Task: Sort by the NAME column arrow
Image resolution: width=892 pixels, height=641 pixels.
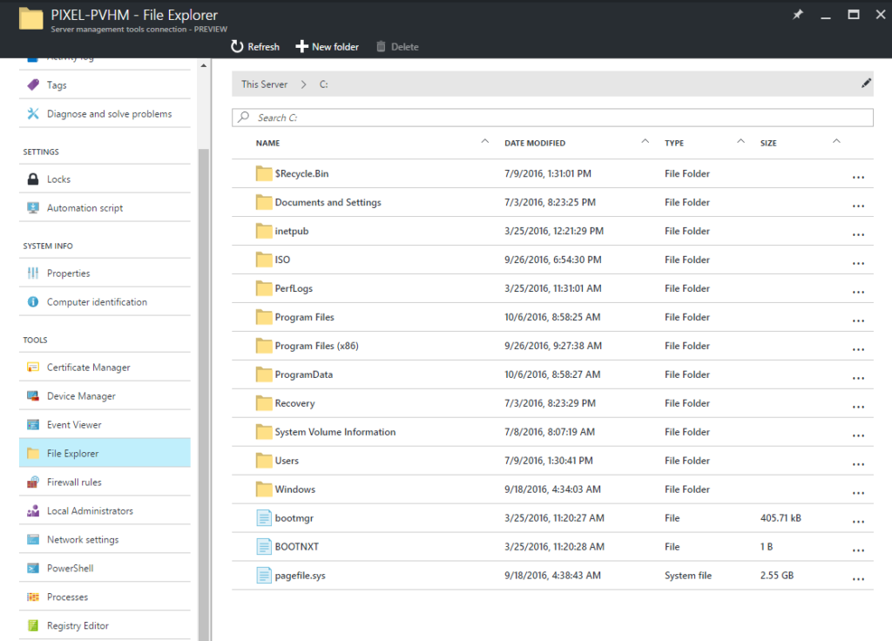Action: coord(484,141)
